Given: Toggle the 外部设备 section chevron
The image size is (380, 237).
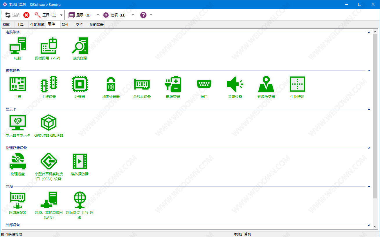Looking at the screenshot, I should click(x=369, y=225).
